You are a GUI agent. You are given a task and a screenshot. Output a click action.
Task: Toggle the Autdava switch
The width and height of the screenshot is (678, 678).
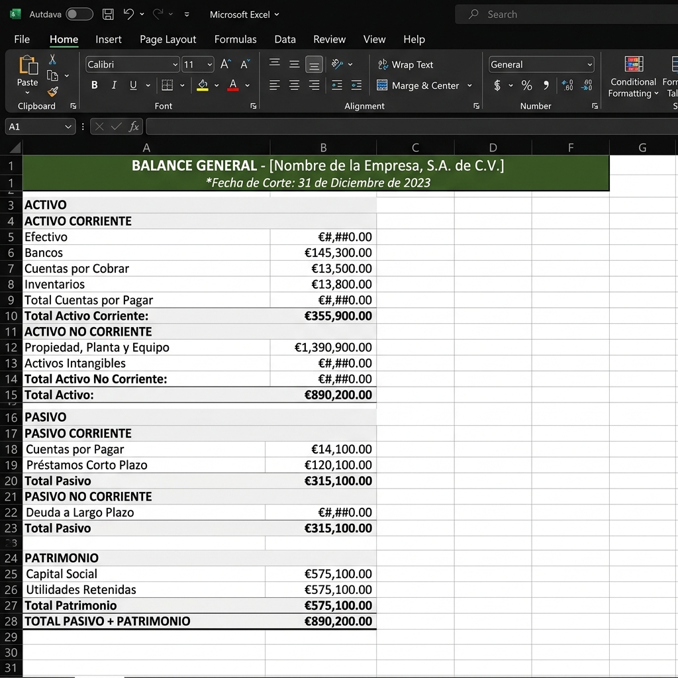(x=79, y=15)
